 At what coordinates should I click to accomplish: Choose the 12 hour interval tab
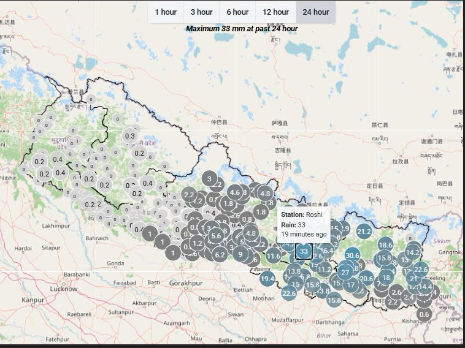(x=275, y=12)
